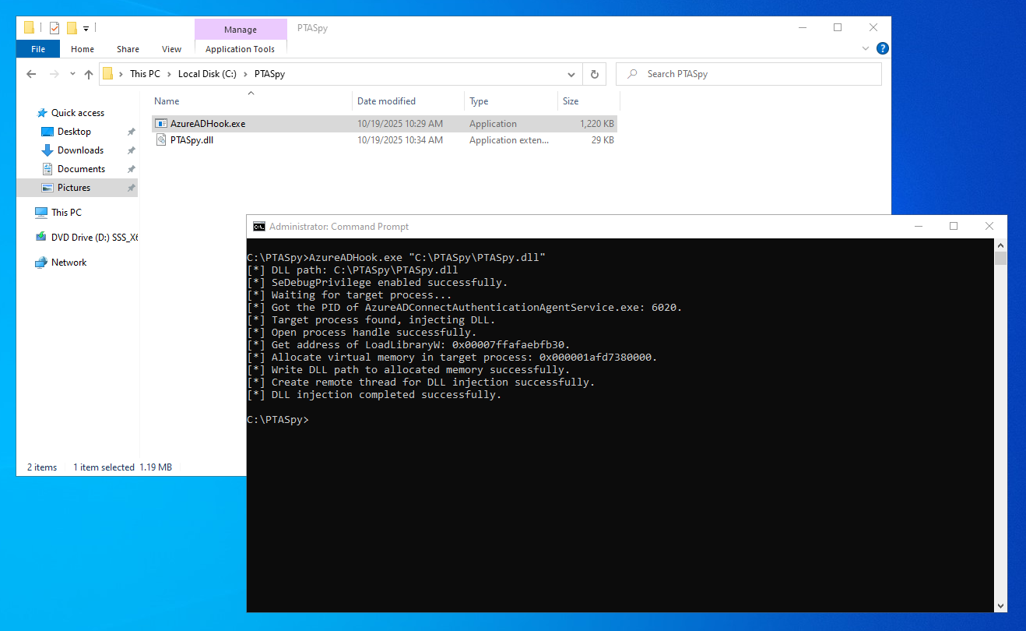Screen dimensions: 1026x631
Task: Sort files by Name column
Action: point(167,101)
